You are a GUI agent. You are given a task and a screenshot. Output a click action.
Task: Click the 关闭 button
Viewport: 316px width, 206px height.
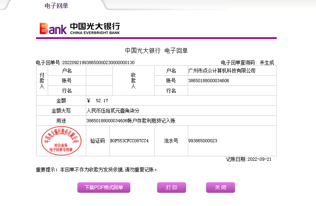click(221, 188)
